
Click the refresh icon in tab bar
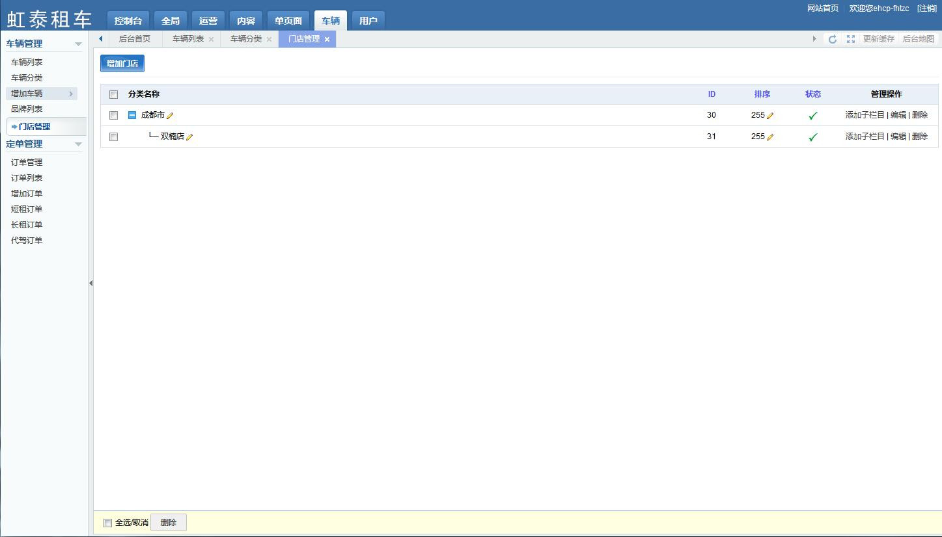pyautogui.click(x=832, y=39)
